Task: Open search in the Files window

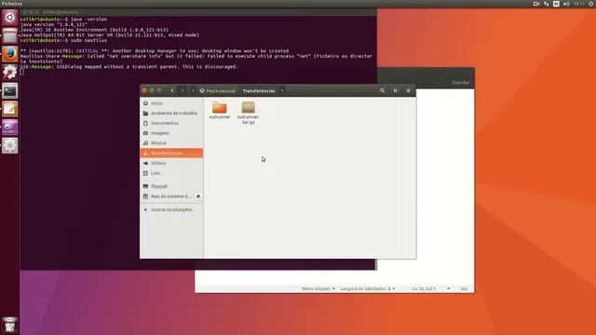Action: coord(383,91)
